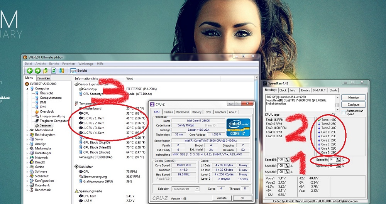Viewport: 386px width, 204px height.
Task: Click the Multimedia icon in tree
Action: (x=32, y=148)
